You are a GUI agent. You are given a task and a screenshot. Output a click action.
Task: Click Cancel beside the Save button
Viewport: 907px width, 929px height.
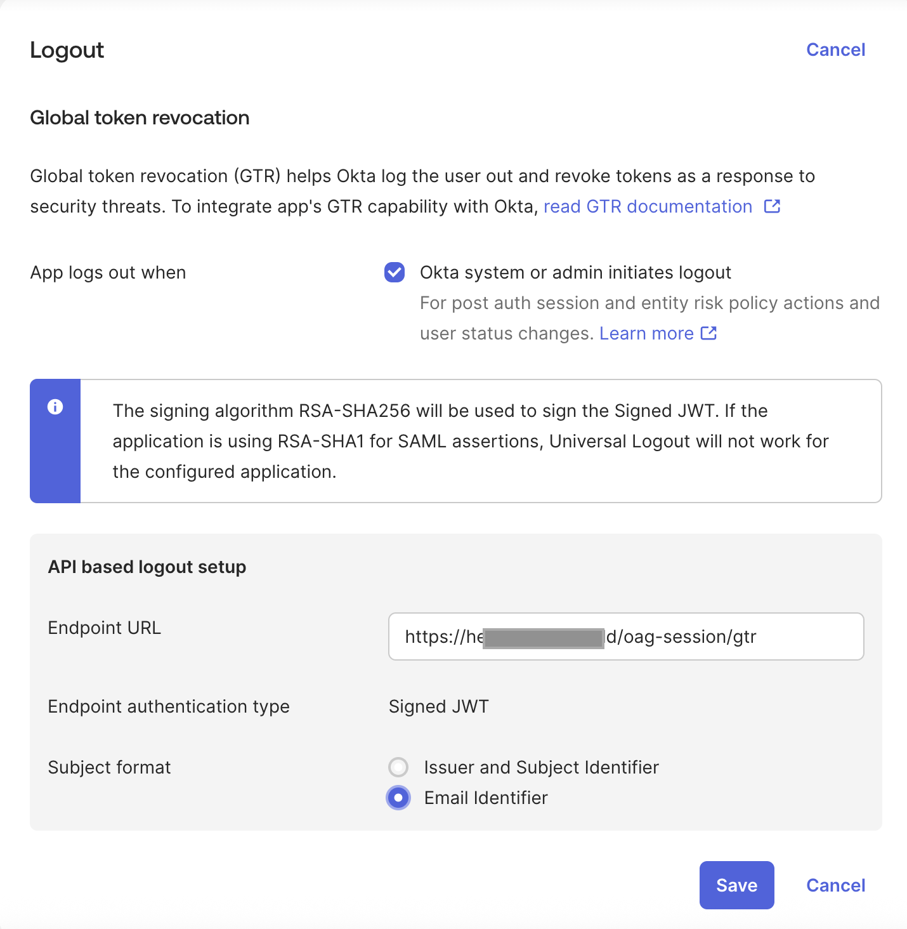[x=835, y=885]
